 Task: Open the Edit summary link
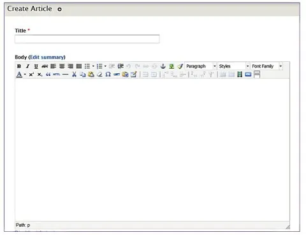pyautogui.click(x=47, y=57)
